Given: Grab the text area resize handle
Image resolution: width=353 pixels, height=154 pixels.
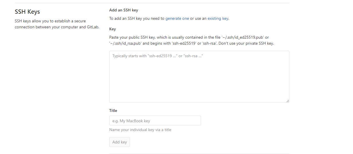Looking at the screenshot, I should (287, 101).
